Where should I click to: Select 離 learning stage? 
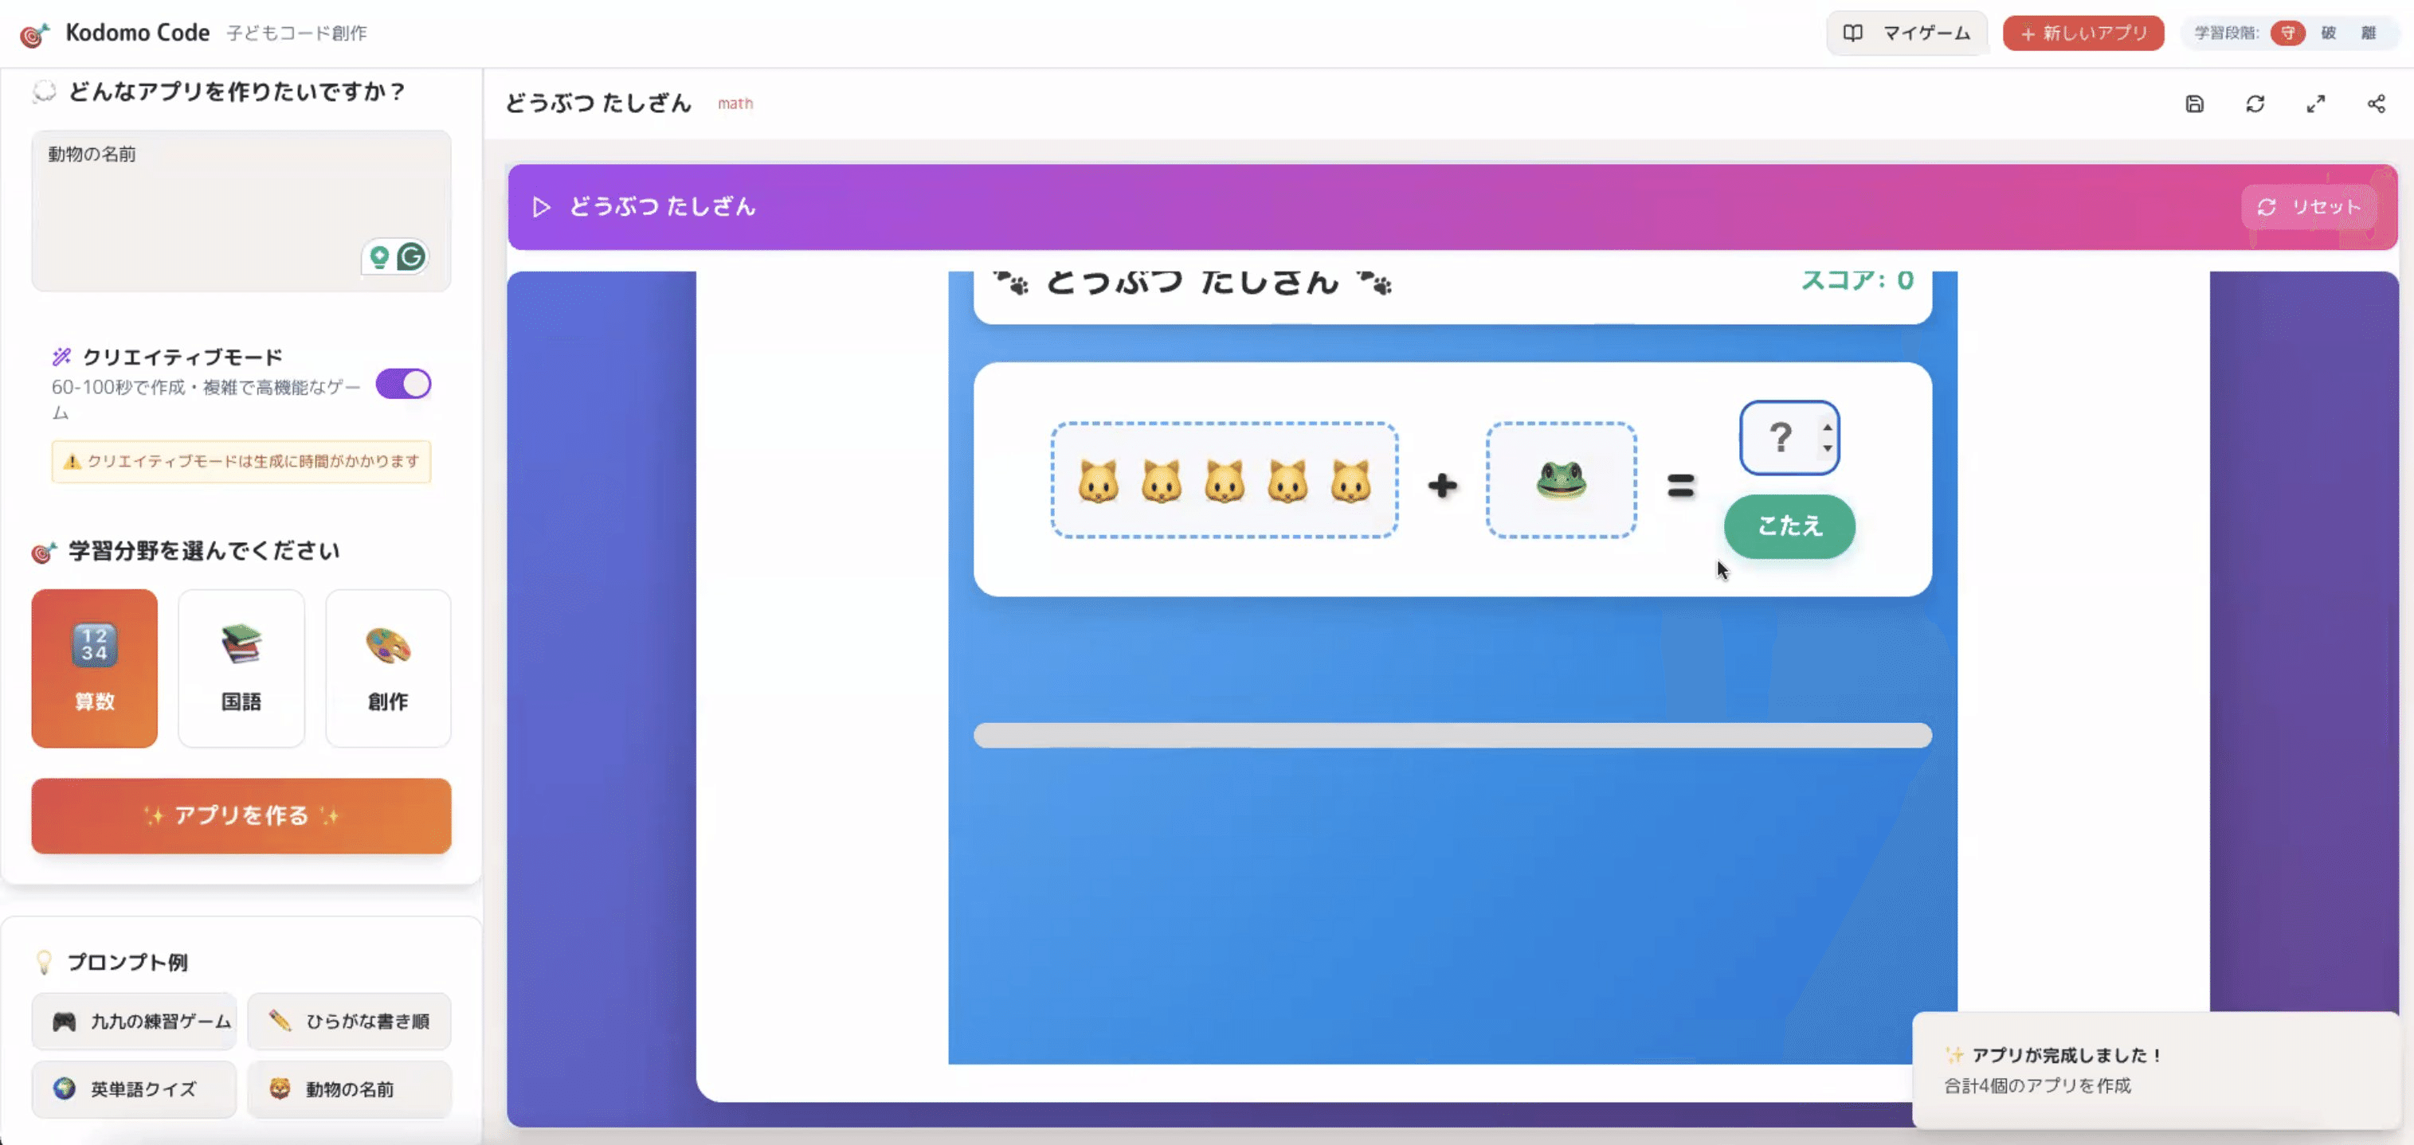tap(2368, 33)
